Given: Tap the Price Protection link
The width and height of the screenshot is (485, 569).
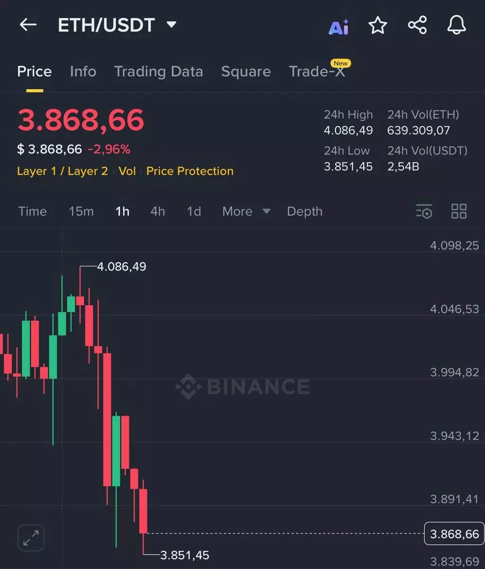Looking at the screenshot, I should pyautogui.click(x=189, y=171).
